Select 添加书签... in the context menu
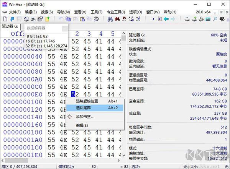 coord(84,117)
